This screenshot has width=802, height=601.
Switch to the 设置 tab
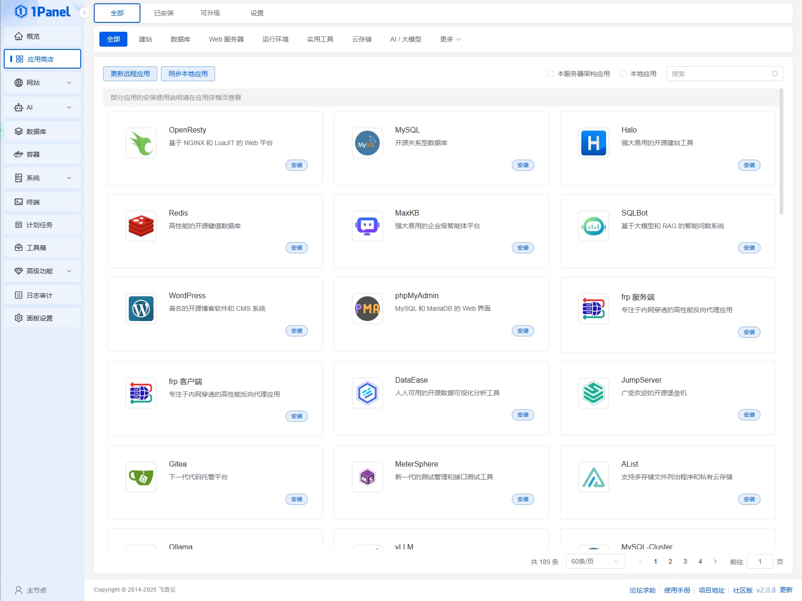point(257,13)
